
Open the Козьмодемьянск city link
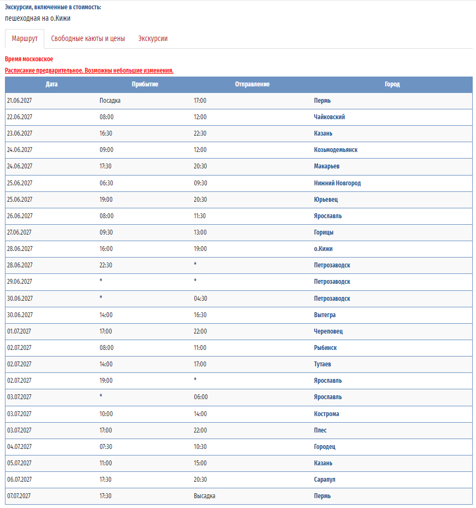point(335,150)
